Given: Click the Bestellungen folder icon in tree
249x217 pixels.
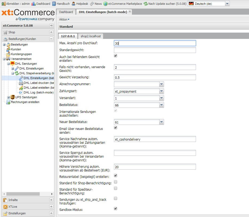Looking at the screenshot, I should click(x=8, y=45).
